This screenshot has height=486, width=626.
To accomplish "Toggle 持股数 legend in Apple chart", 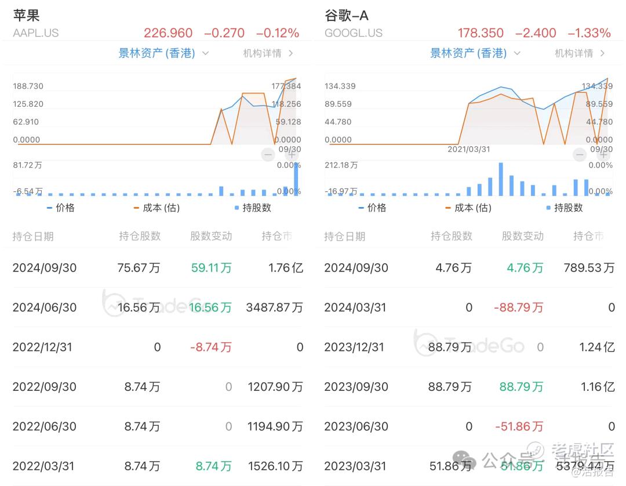I will click(253, 208).
